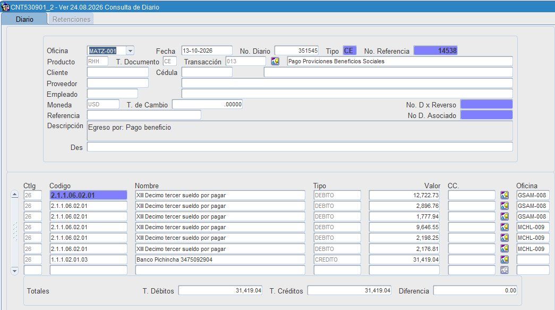The image size is (555, 310).
Task: Click the T. de Cambio field
Action: pyautogui.click(x=208, y=104)
